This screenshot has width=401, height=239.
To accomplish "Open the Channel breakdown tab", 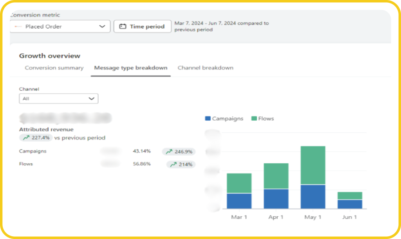I will tap(205, 68).
